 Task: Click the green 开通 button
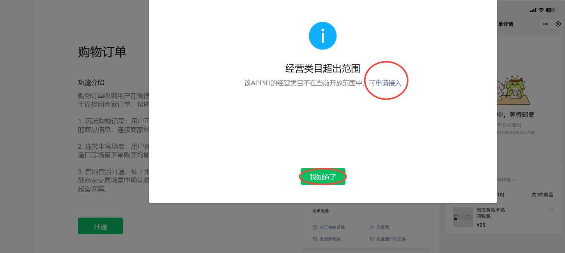coord(100,226)
